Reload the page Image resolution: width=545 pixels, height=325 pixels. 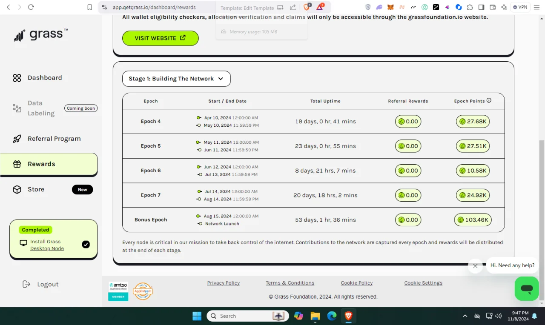[x=31, y=7]
